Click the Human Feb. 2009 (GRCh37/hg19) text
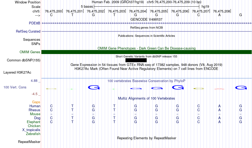The width and height of the screenshot is (252, 148). pyautogui.click(x=118, y=2)
